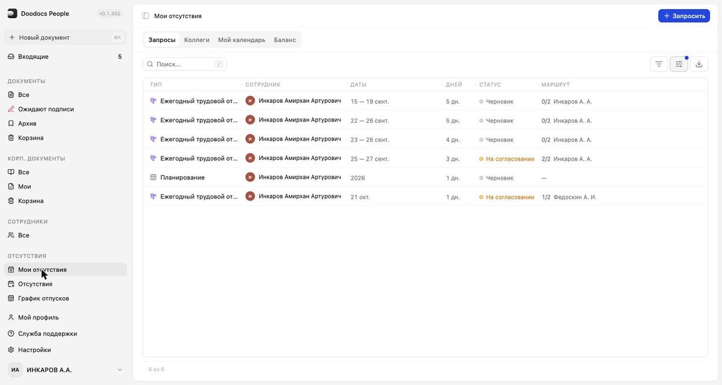Click route 1/2 Федоскин А. И.

point(569,197)
